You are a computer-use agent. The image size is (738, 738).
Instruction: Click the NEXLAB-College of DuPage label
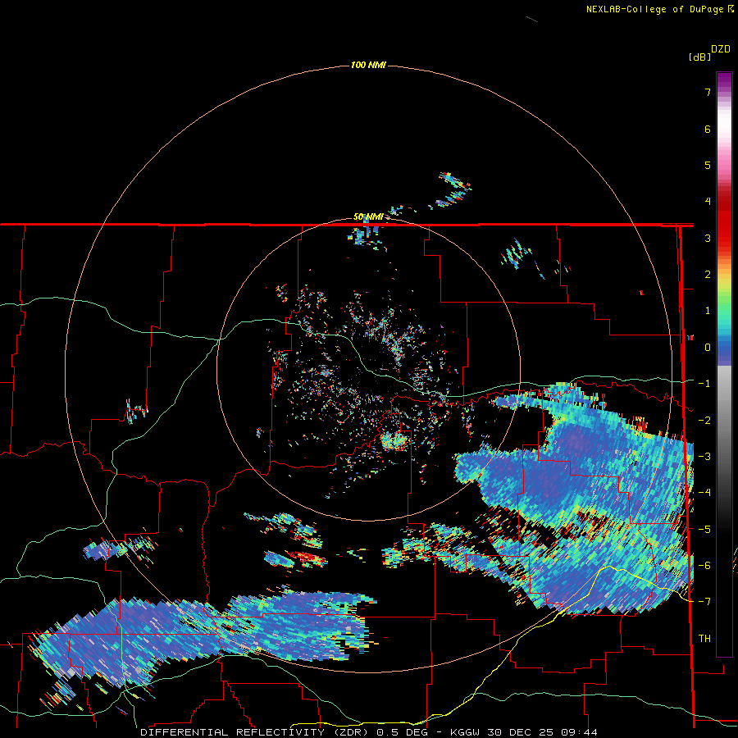(655, 9)
